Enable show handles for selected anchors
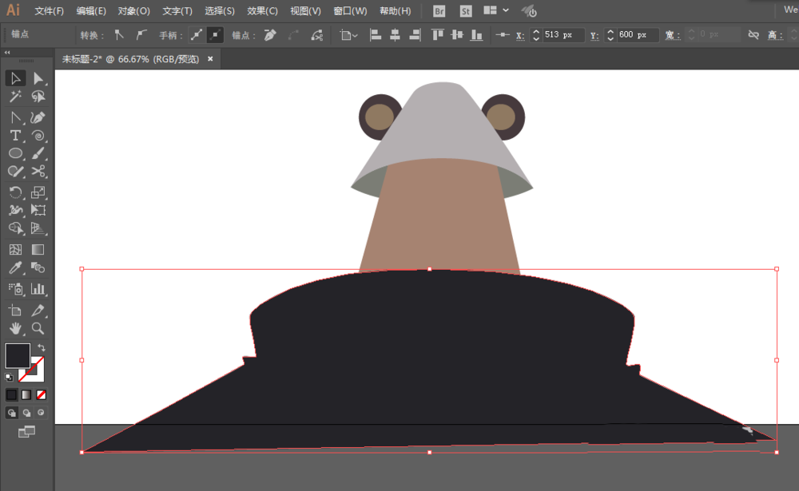Screen dimensions: 799x491 tap(197, 35)
